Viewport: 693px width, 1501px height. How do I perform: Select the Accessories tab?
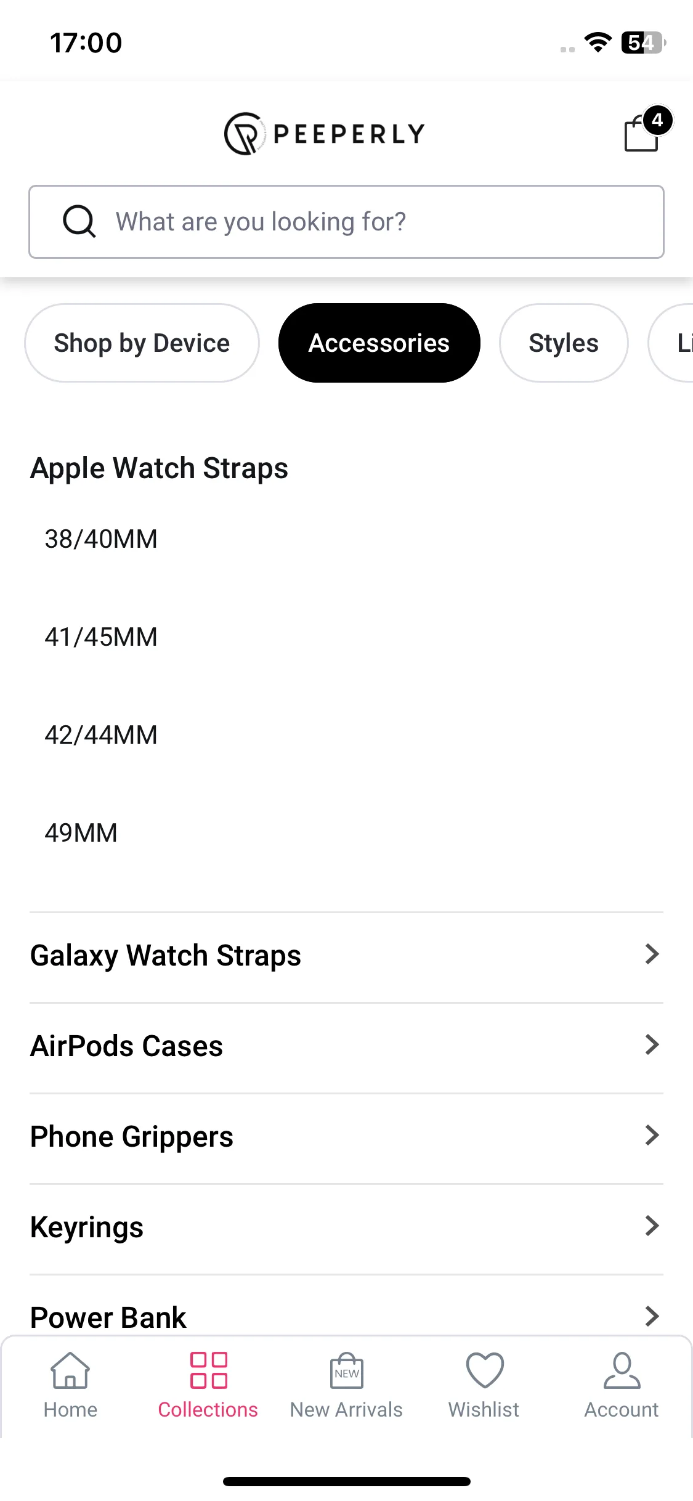click(379, 343)
